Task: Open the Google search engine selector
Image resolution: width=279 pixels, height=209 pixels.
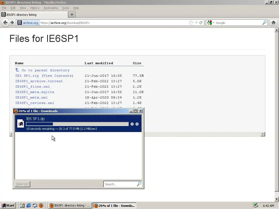Action: (211, 23)
